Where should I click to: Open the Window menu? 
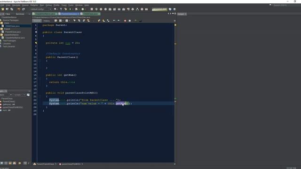[79, 5]
